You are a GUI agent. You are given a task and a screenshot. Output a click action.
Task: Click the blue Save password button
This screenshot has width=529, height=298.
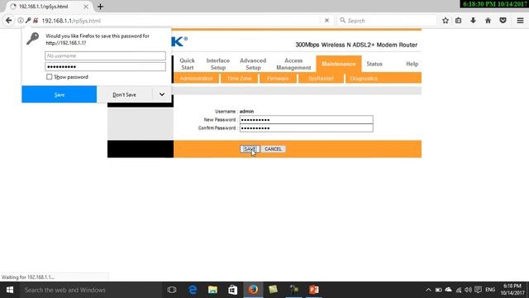click(x=60, y=94)
